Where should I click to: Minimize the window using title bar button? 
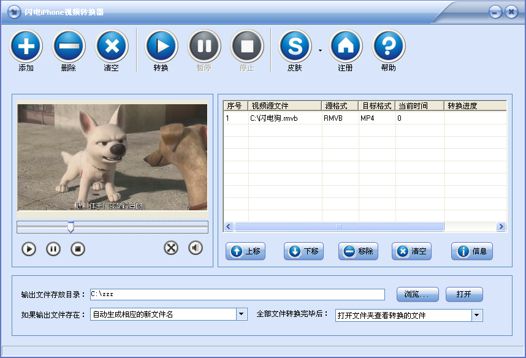coord(495,12)
